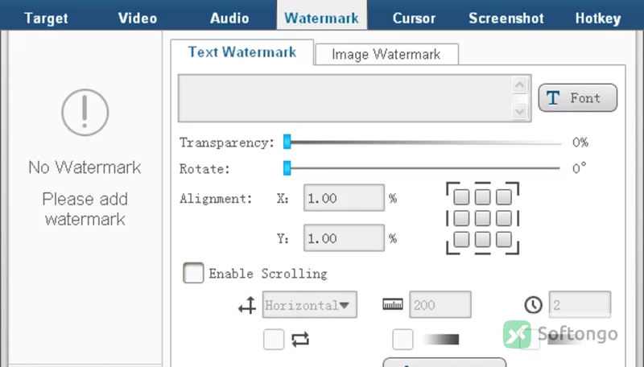Align watermark to top-right grid position
This screenshot has width=644, height=367.
[x=504, y=197]
